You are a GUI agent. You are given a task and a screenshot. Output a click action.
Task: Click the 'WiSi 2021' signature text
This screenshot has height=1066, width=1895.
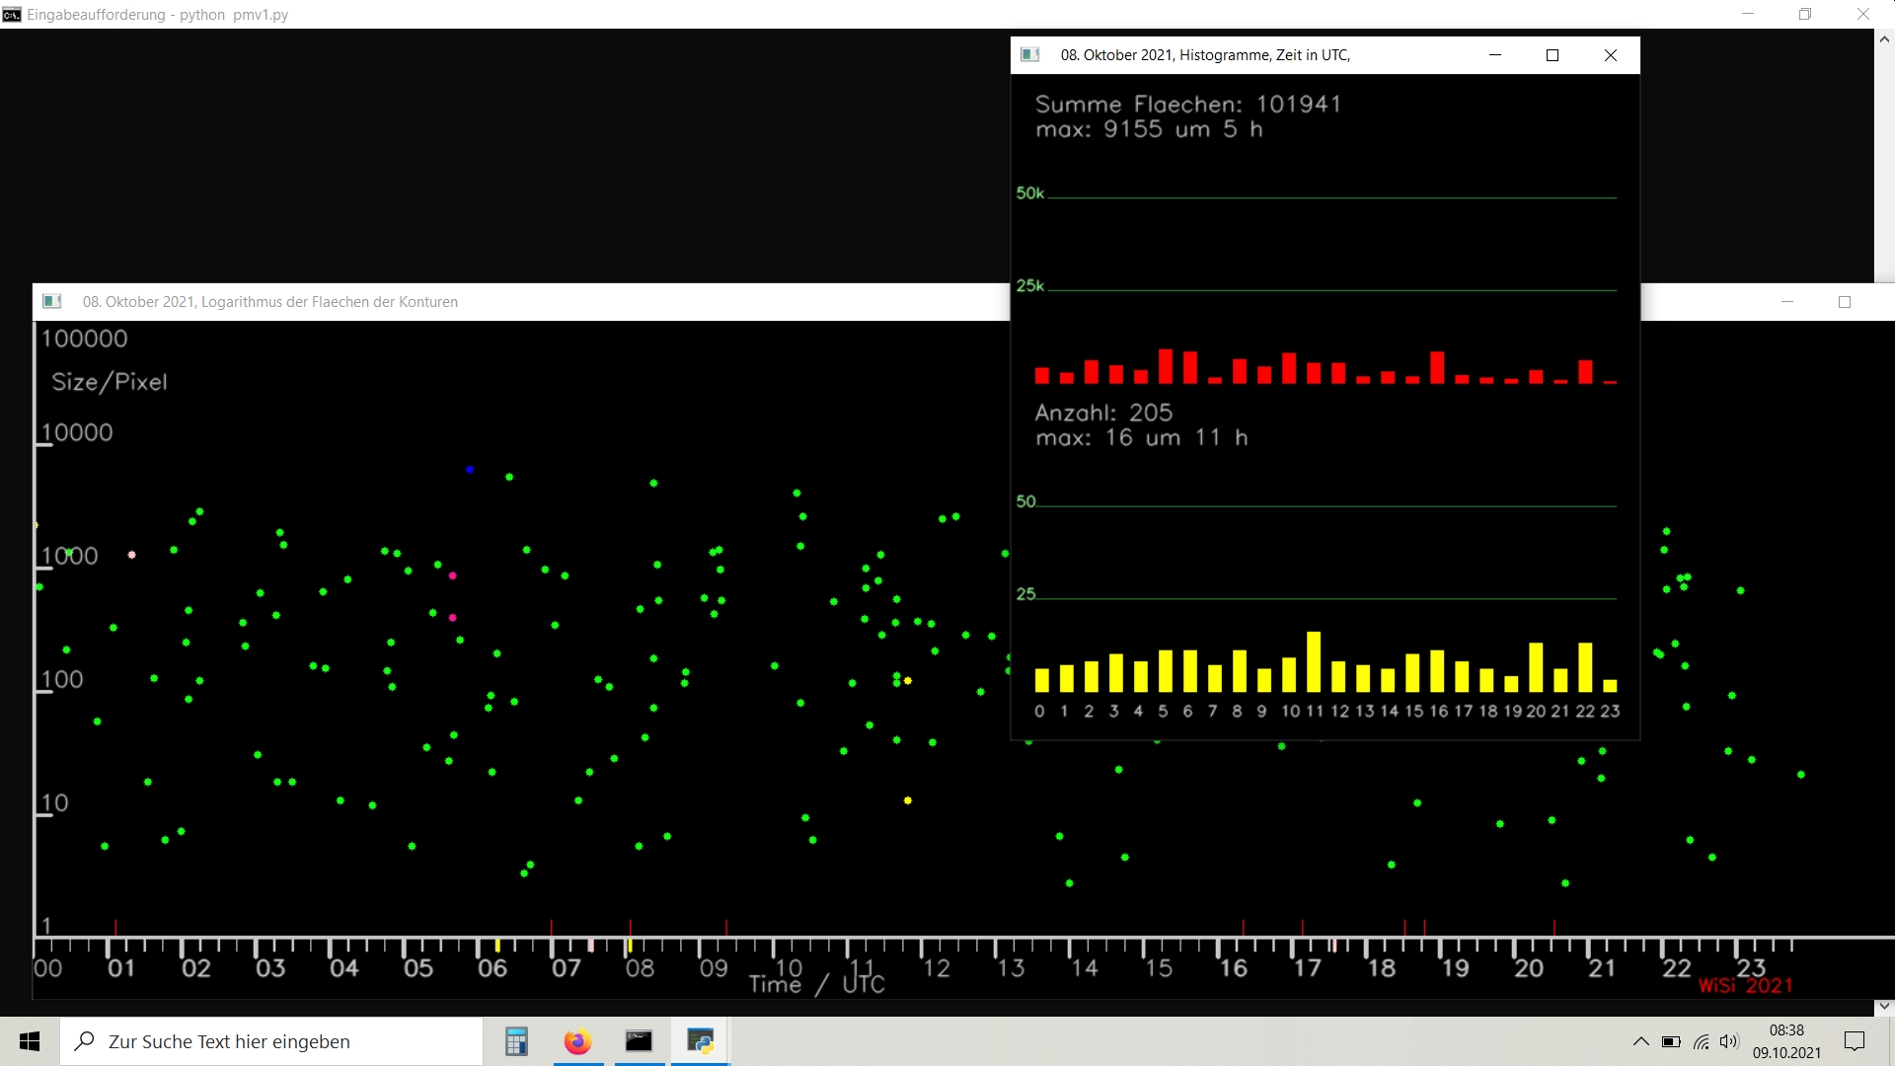(1745, 985)
